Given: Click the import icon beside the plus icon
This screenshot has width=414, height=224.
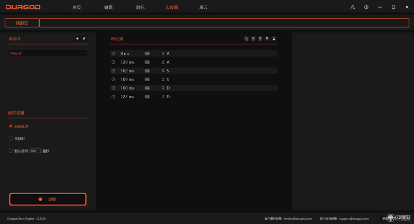Looking at the screenshot, I should pyautogui.click(x=84, y=39).
